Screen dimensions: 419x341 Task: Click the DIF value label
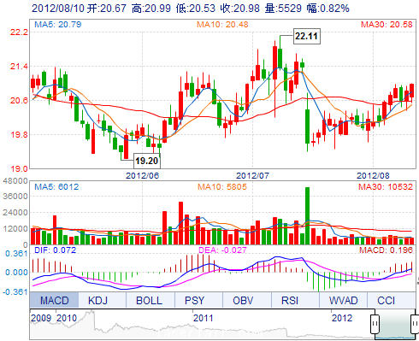[x=55, y=250]
